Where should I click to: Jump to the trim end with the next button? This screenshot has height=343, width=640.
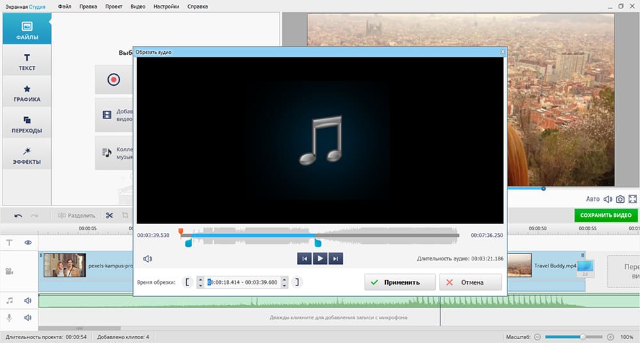(335, 259)
